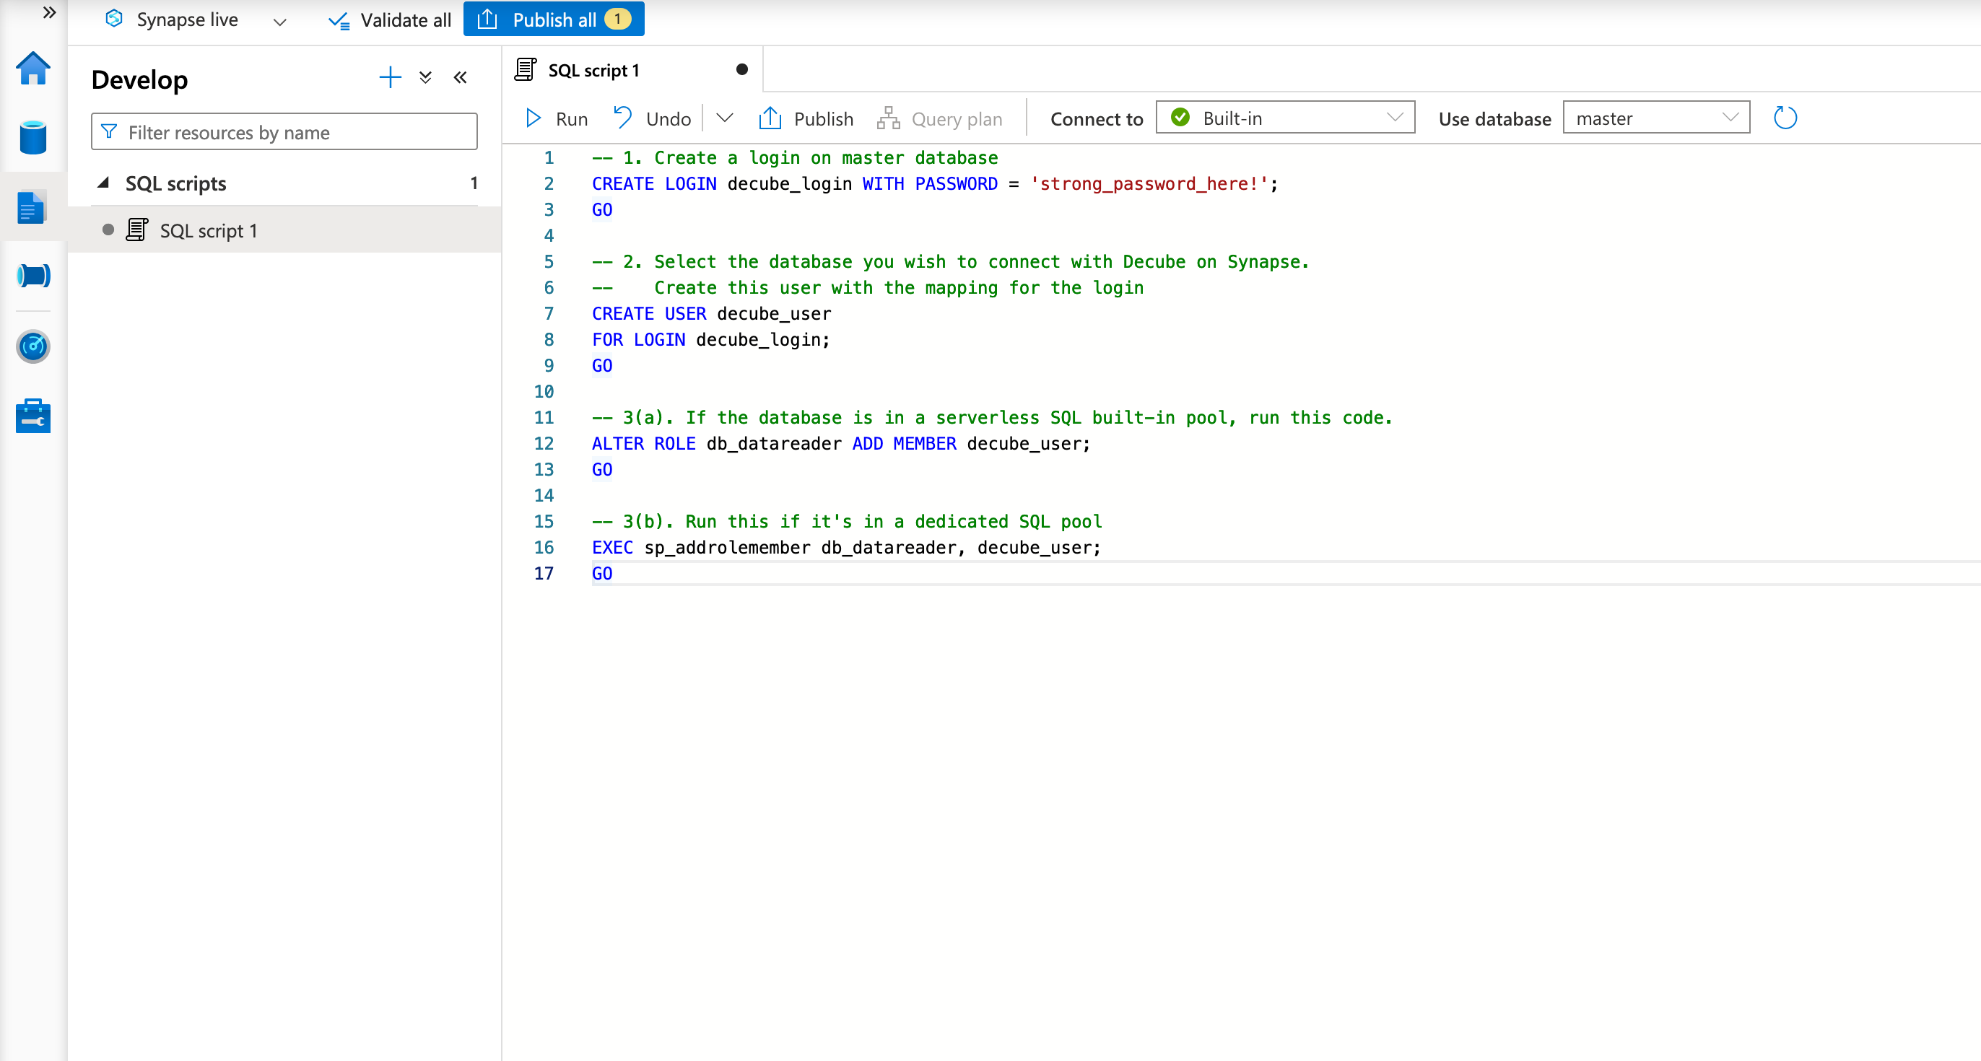Open the Undo options chevron dropdown
1981x1061 pixels.
pos(724,118)
